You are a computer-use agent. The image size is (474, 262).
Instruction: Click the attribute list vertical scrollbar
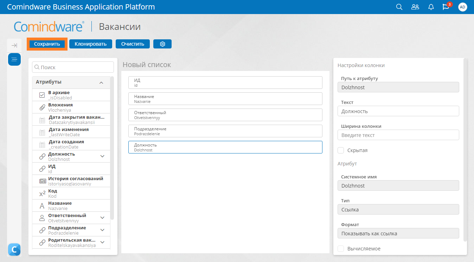(112, 148)
